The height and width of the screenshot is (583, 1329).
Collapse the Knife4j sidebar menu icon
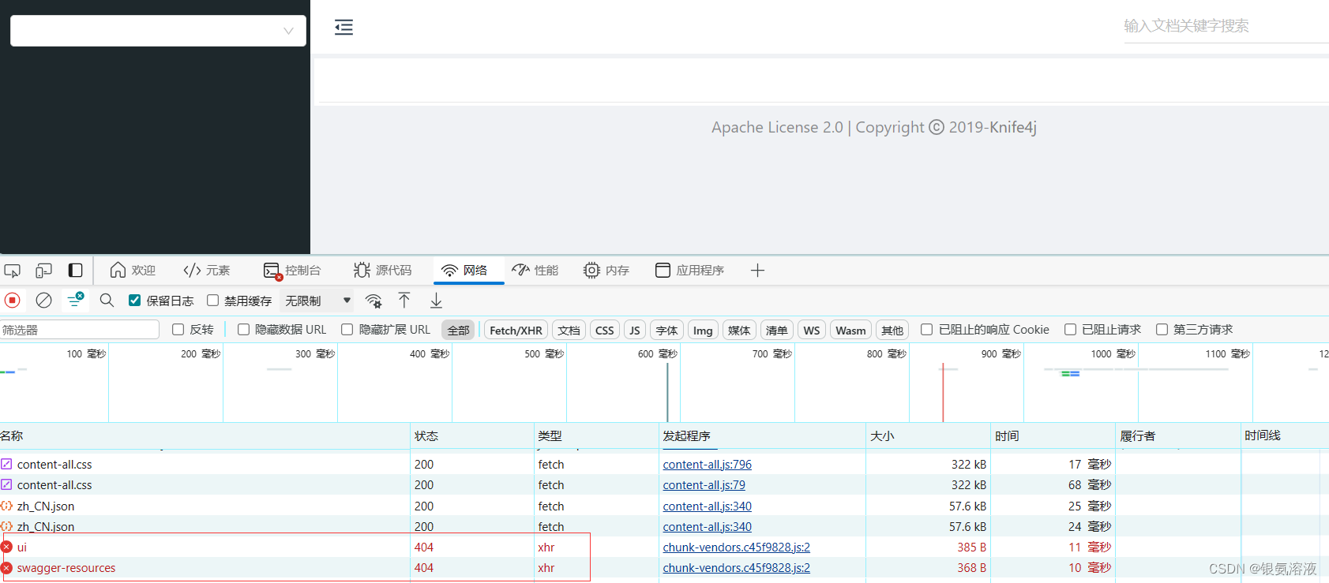[344, 28]
